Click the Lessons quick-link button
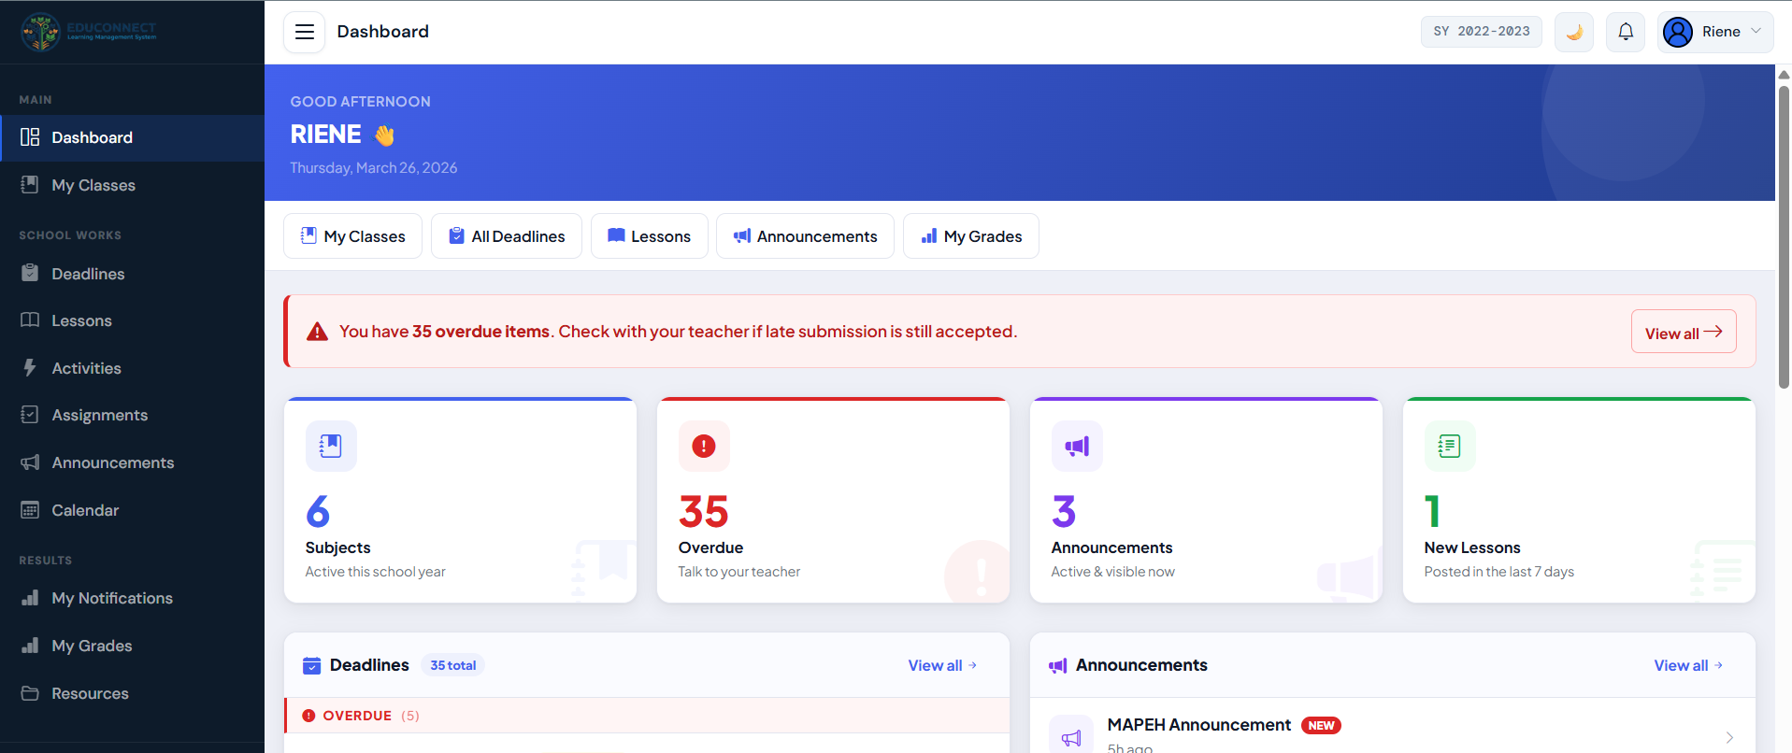The image size is (1792, 753). click(x=650, y=236)
